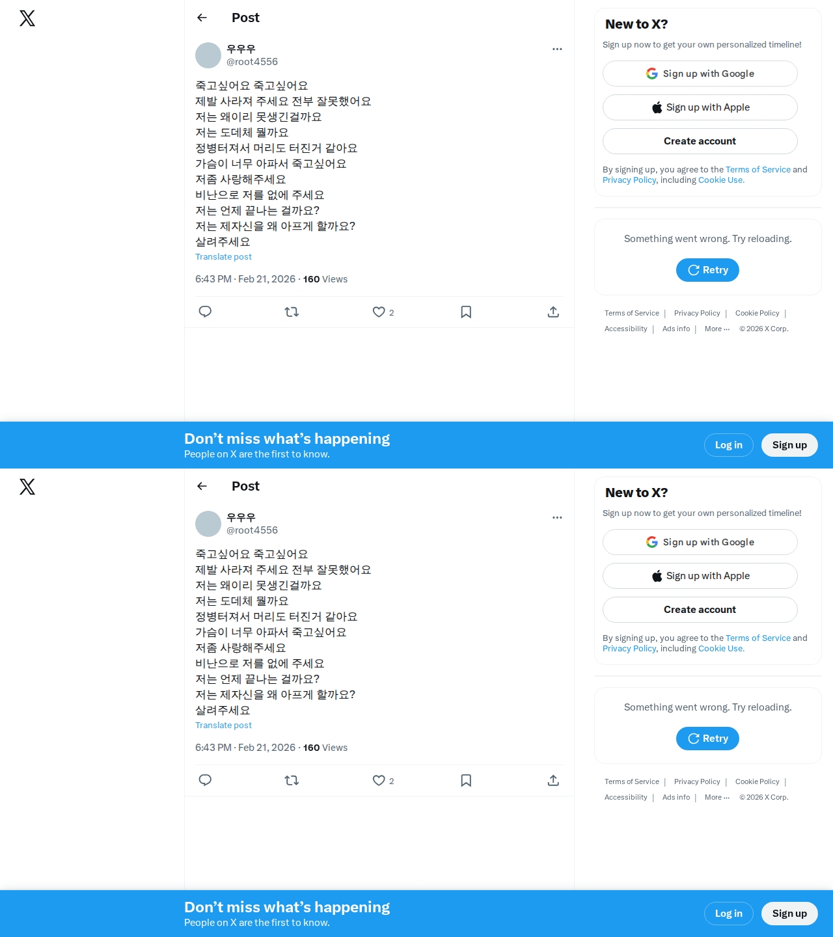Bookmark the upper post
This screenshot has width=833, height=937.
(466, 312)
